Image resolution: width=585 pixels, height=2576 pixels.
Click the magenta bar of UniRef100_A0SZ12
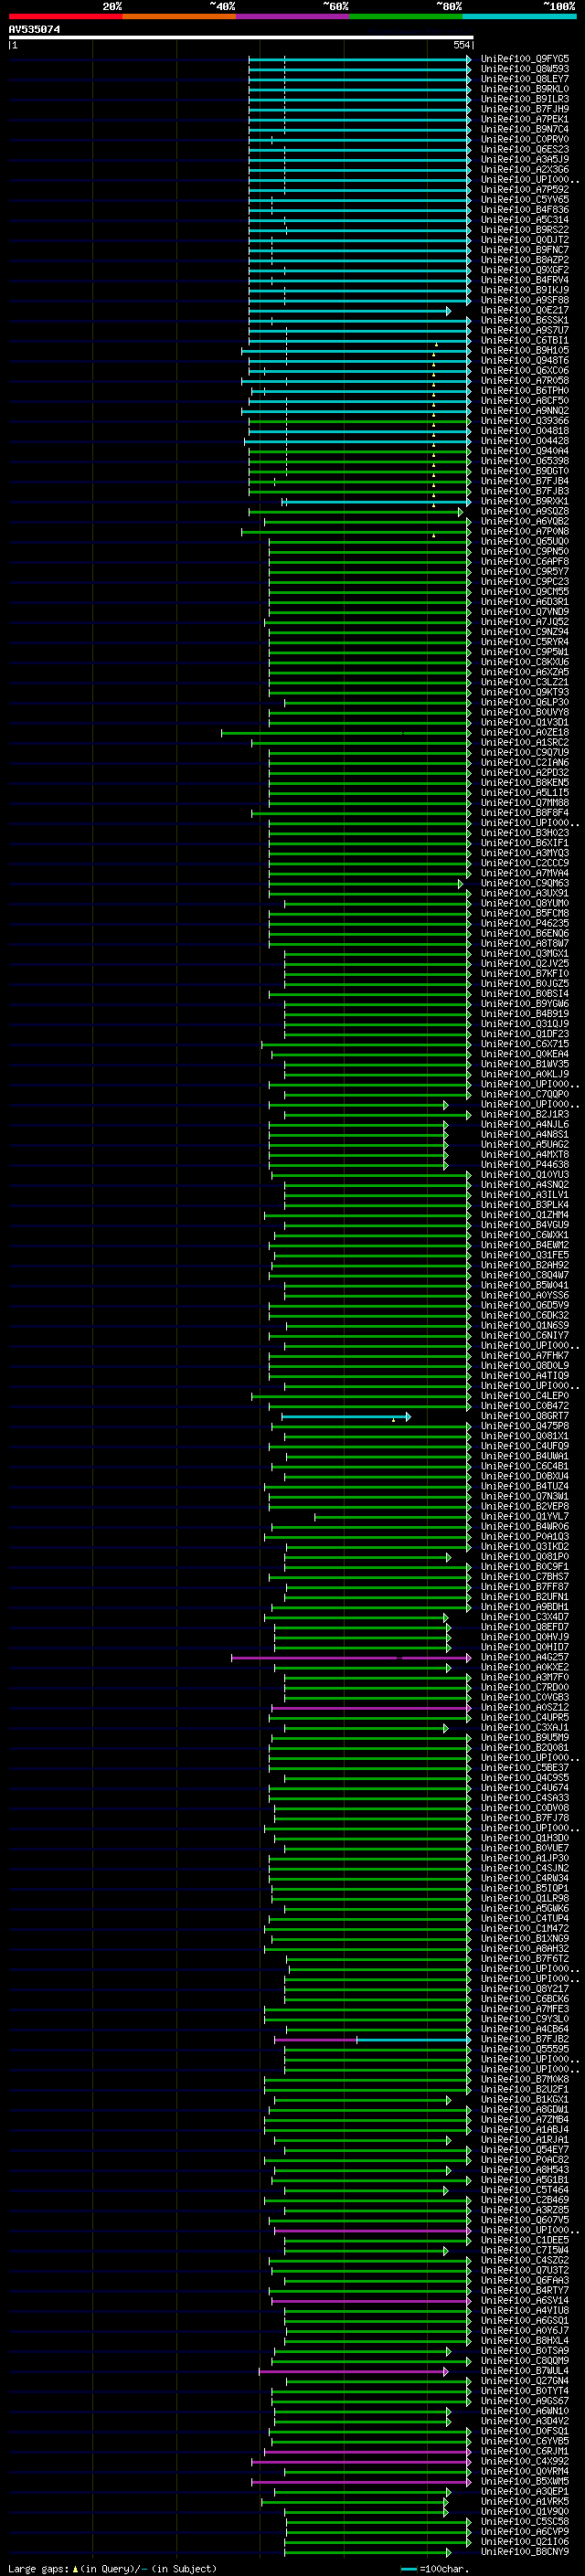[x=371, y=1708]
